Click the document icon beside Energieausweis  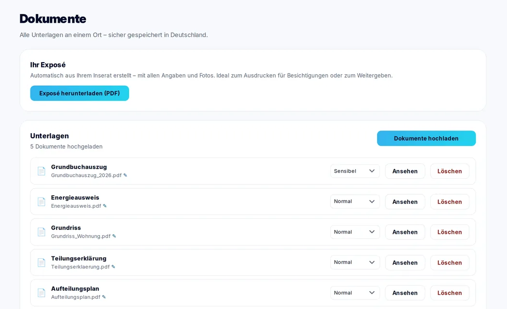click(42, 202)
